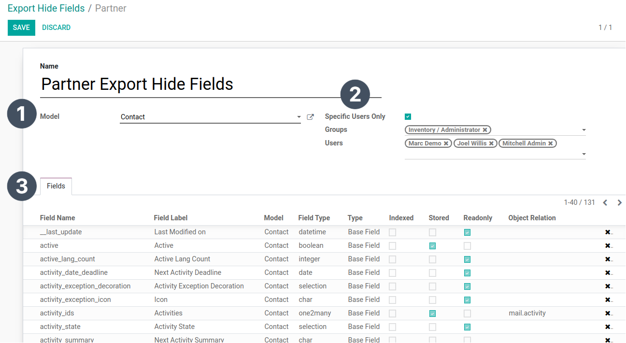
Task: Delete the activity_exception_icon field row
Action: point(608,300)
